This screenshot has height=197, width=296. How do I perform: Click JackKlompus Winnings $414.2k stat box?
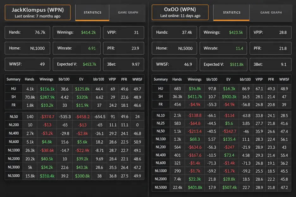point(77,33)
